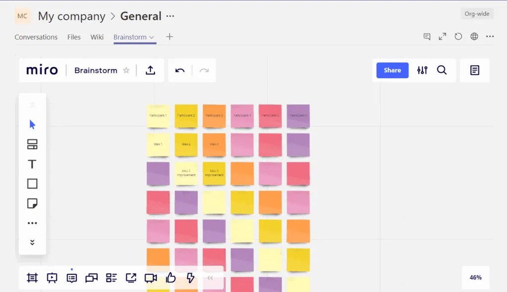Open the Wiki tab
The height and width of the screenshot is (292, 507).
tap(97, 37)
